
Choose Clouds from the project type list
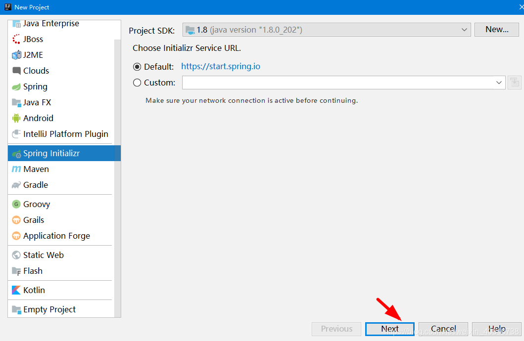61,71
